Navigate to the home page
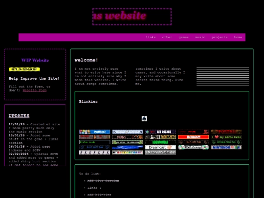The image size is (264, 198). coord(238,37)
